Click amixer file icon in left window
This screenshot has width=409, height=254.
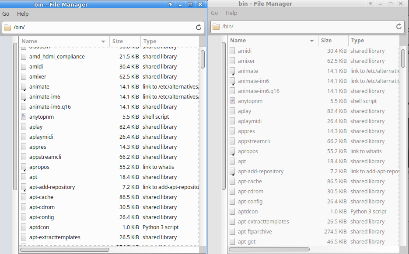24,76
